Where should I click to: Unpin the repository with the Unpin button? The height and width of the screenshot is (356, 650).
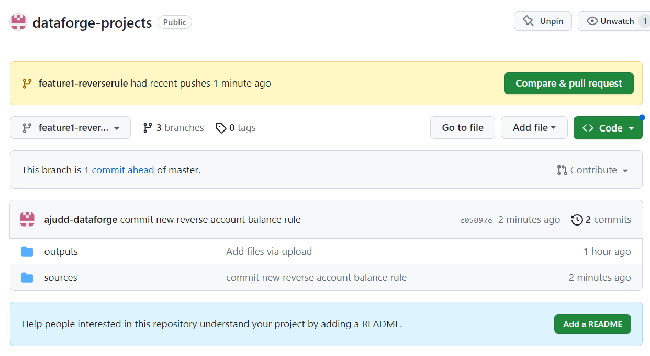click(x=543, y=21)
